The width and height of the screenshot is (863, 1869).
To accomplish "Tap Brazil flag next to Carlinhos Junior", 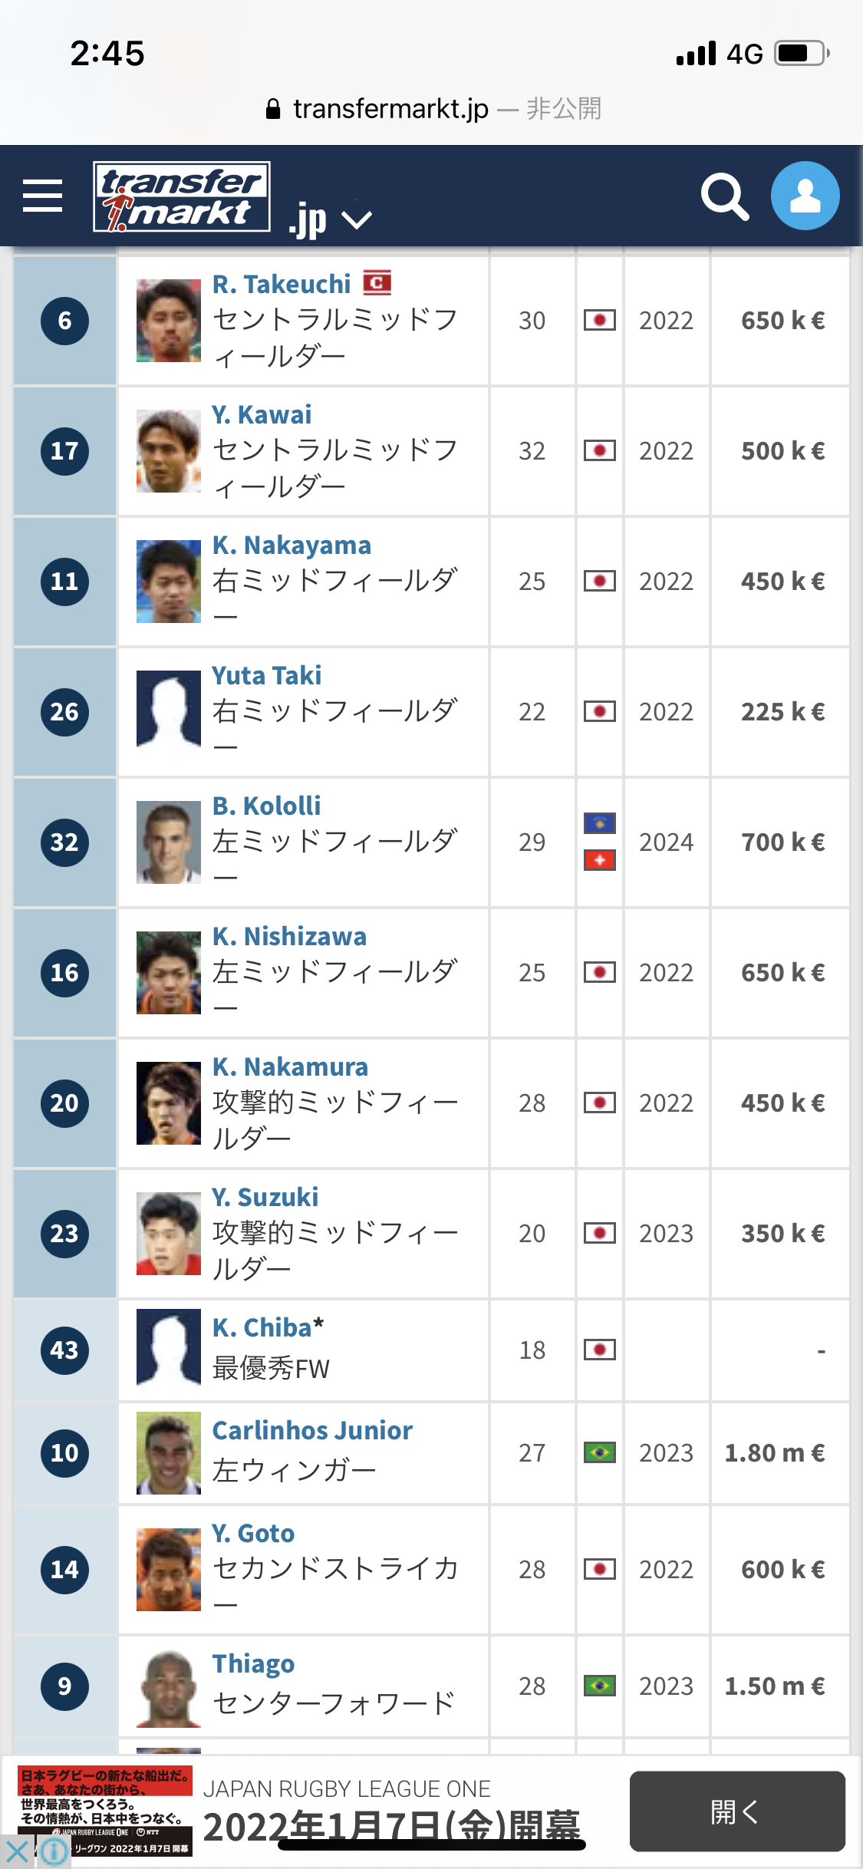I will (599, 1452).
